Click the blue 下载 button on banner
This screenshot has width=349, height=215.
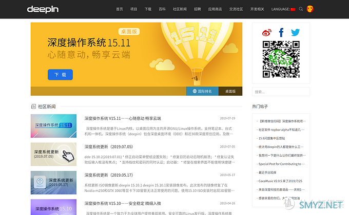(60, 75)
